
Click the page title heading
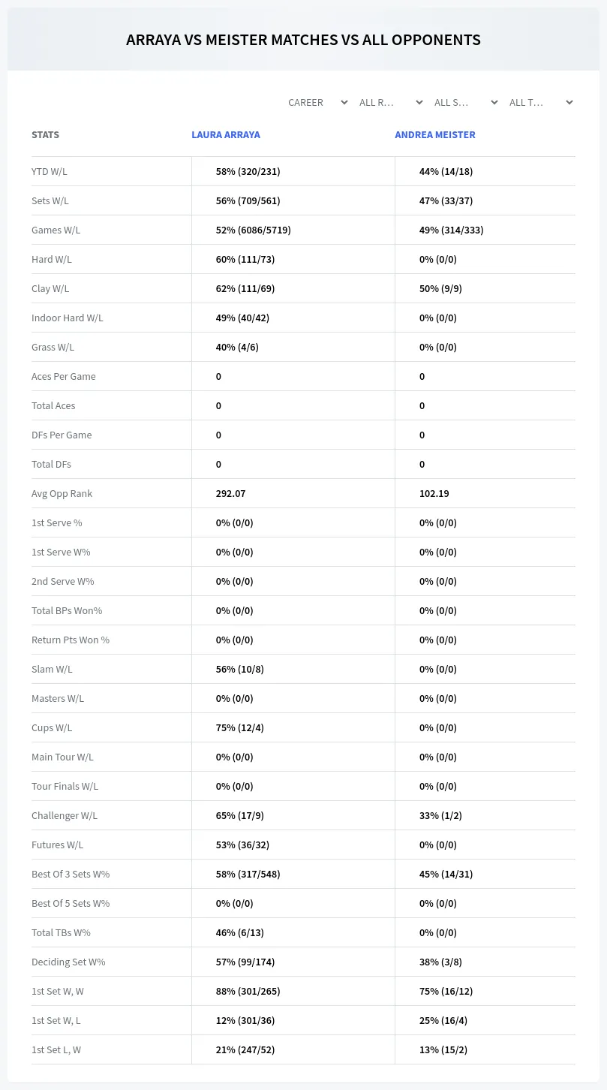(x=303, y=40)
